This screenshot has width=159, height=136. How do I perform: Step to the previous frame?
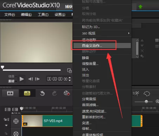(31, 79)
